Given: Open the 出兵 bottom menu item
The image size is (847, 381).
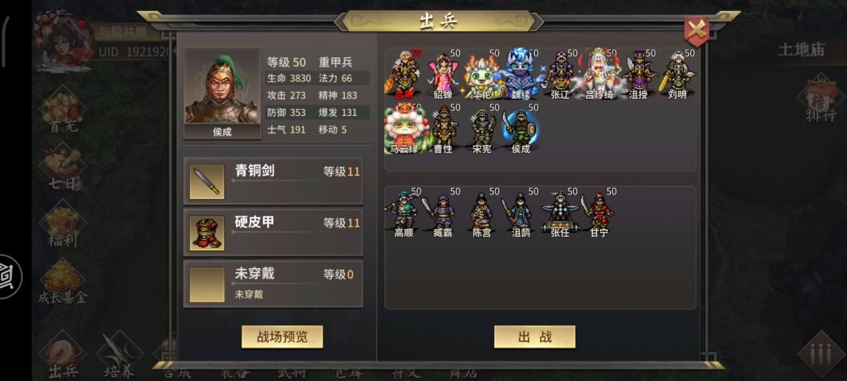Looking at the screenshot, I should click(64, 355).
